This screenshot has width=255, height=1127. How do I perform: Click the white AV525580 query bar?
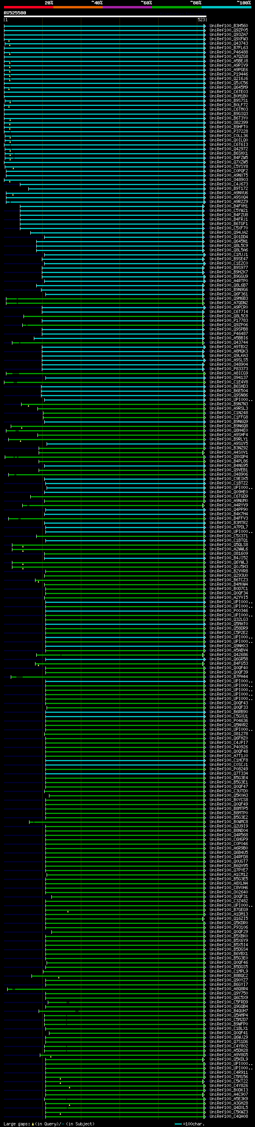point(105,16)
